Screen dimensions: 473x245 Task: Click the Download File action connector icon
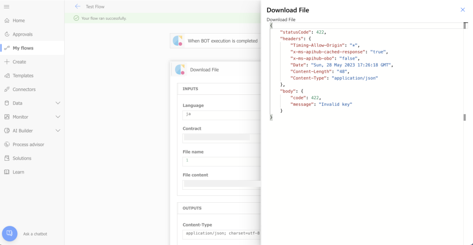[x=180, y=70]
